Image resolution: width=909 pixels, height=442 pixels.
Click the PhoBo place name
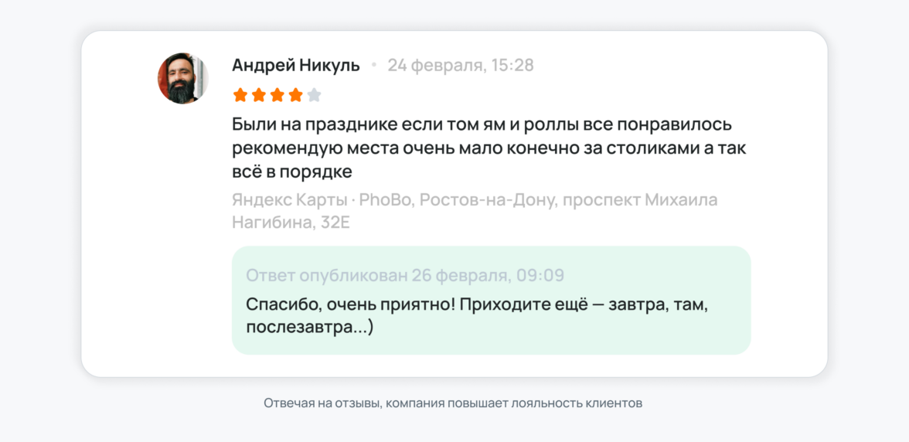[388, 201]
